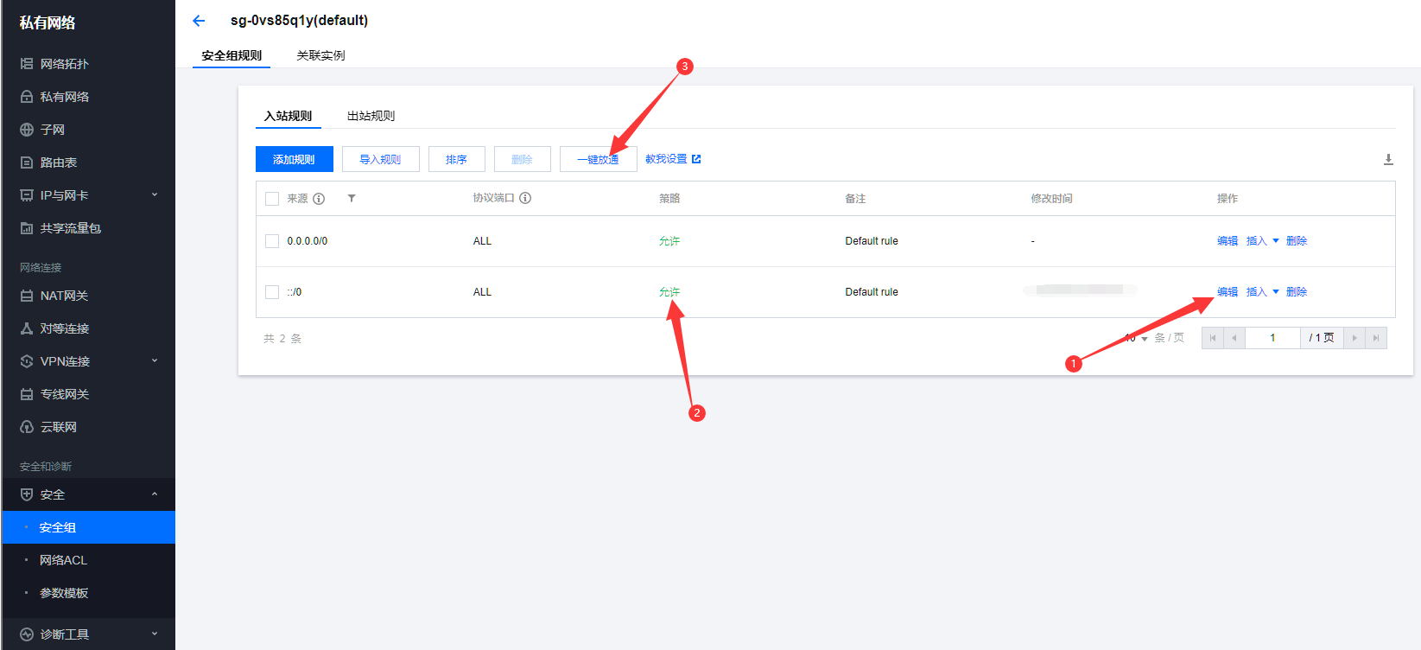
Task: Click the 共 2 条 total count
Action: (x=282, y=339)
